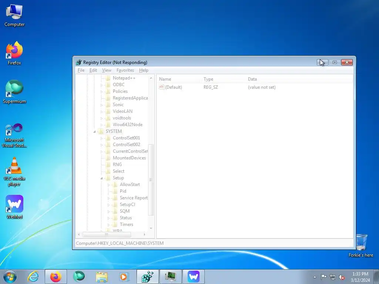Open Supermium from the taskbar

(79, 277)
